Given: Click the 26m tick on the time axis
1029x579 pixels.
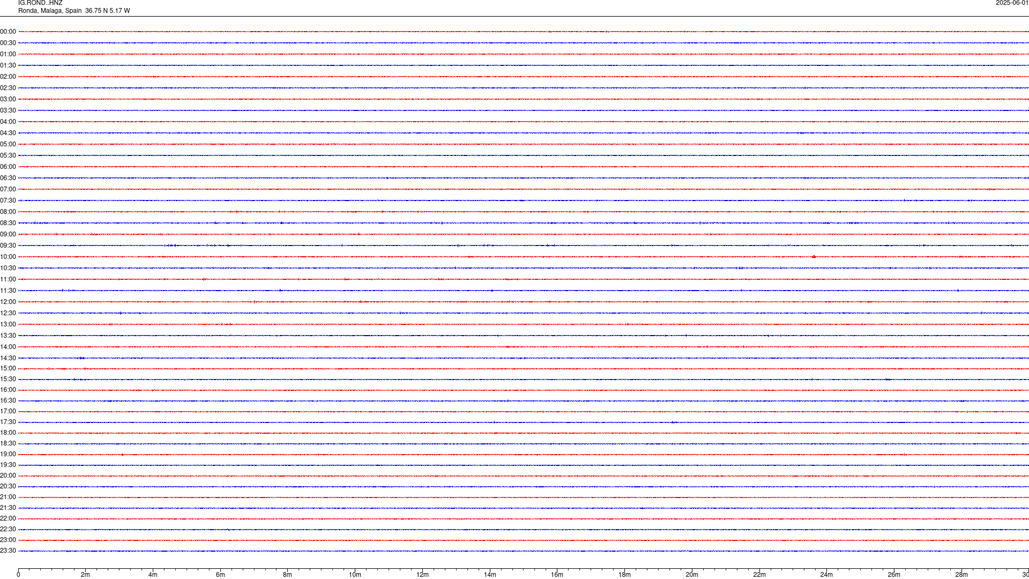Looking at the screenshot, I should click(x=894, y=575).
